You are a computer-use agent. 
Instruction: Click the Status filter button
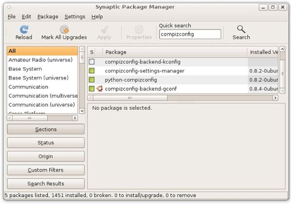46,143
